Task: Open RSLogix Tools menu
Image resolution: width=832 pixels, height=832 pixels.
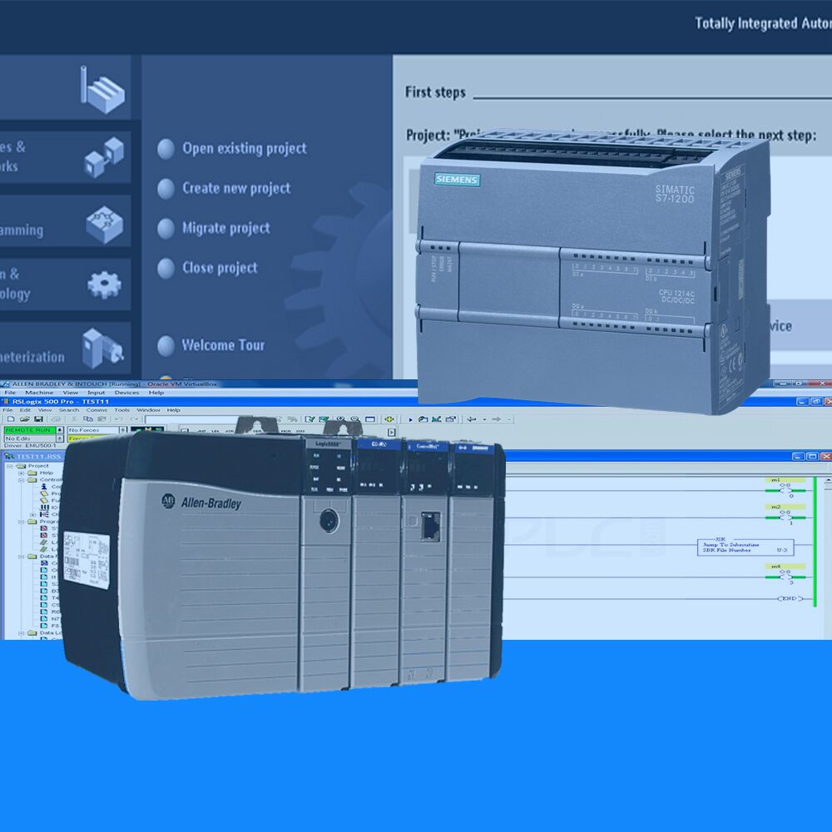Action: coord(122,410)
